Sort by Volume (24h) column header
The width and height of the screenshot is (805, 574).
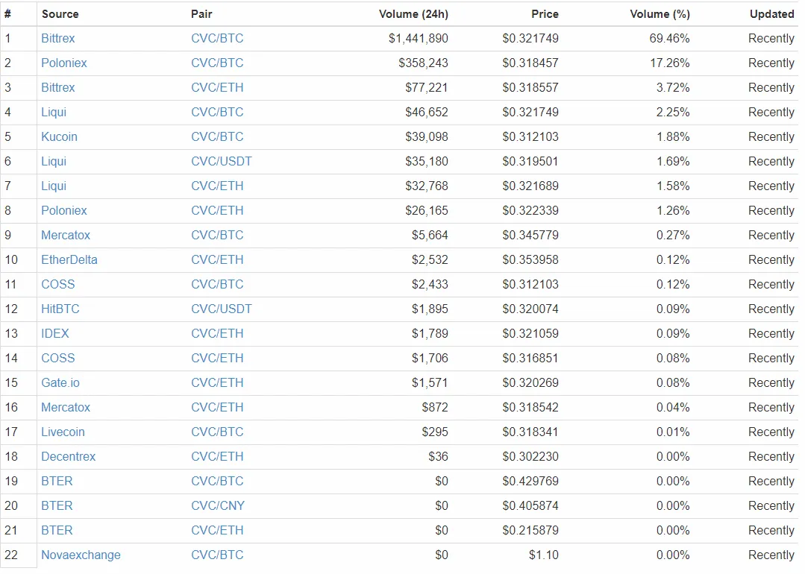(413, 14)
